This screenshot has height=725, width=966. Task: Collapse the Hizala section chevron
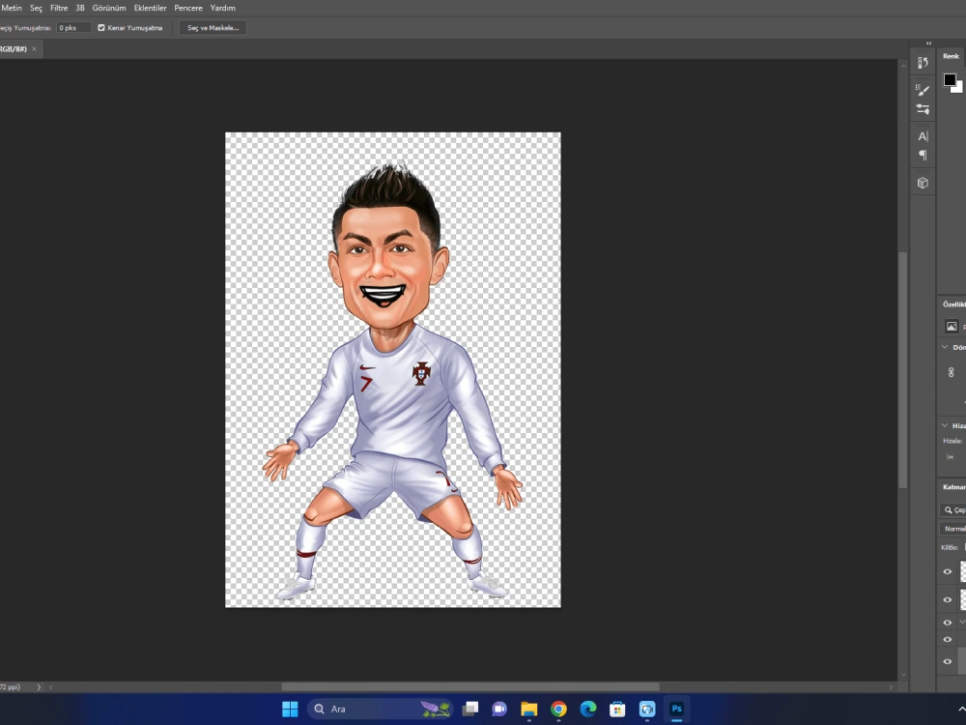(x=945, y=425)
